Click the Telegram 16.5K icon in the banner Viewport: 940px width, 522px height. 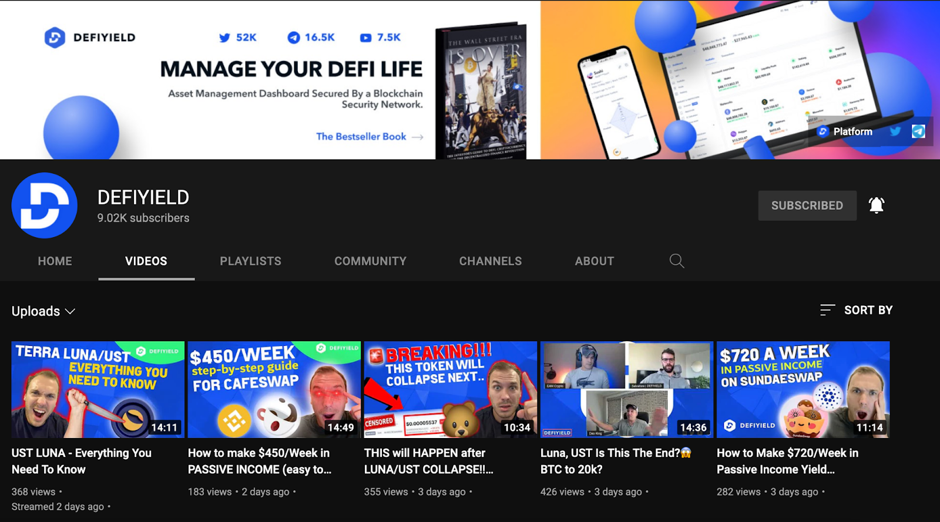pos(294,38)
